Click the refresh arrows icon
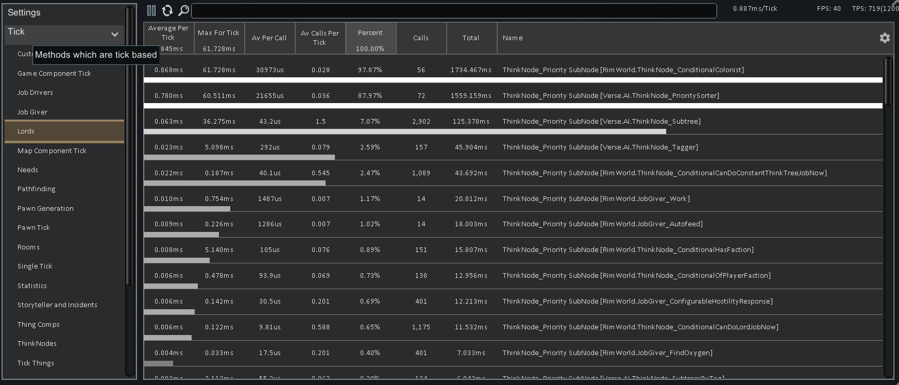The height and width of the screenshot is (385, 899). (167, 11)
